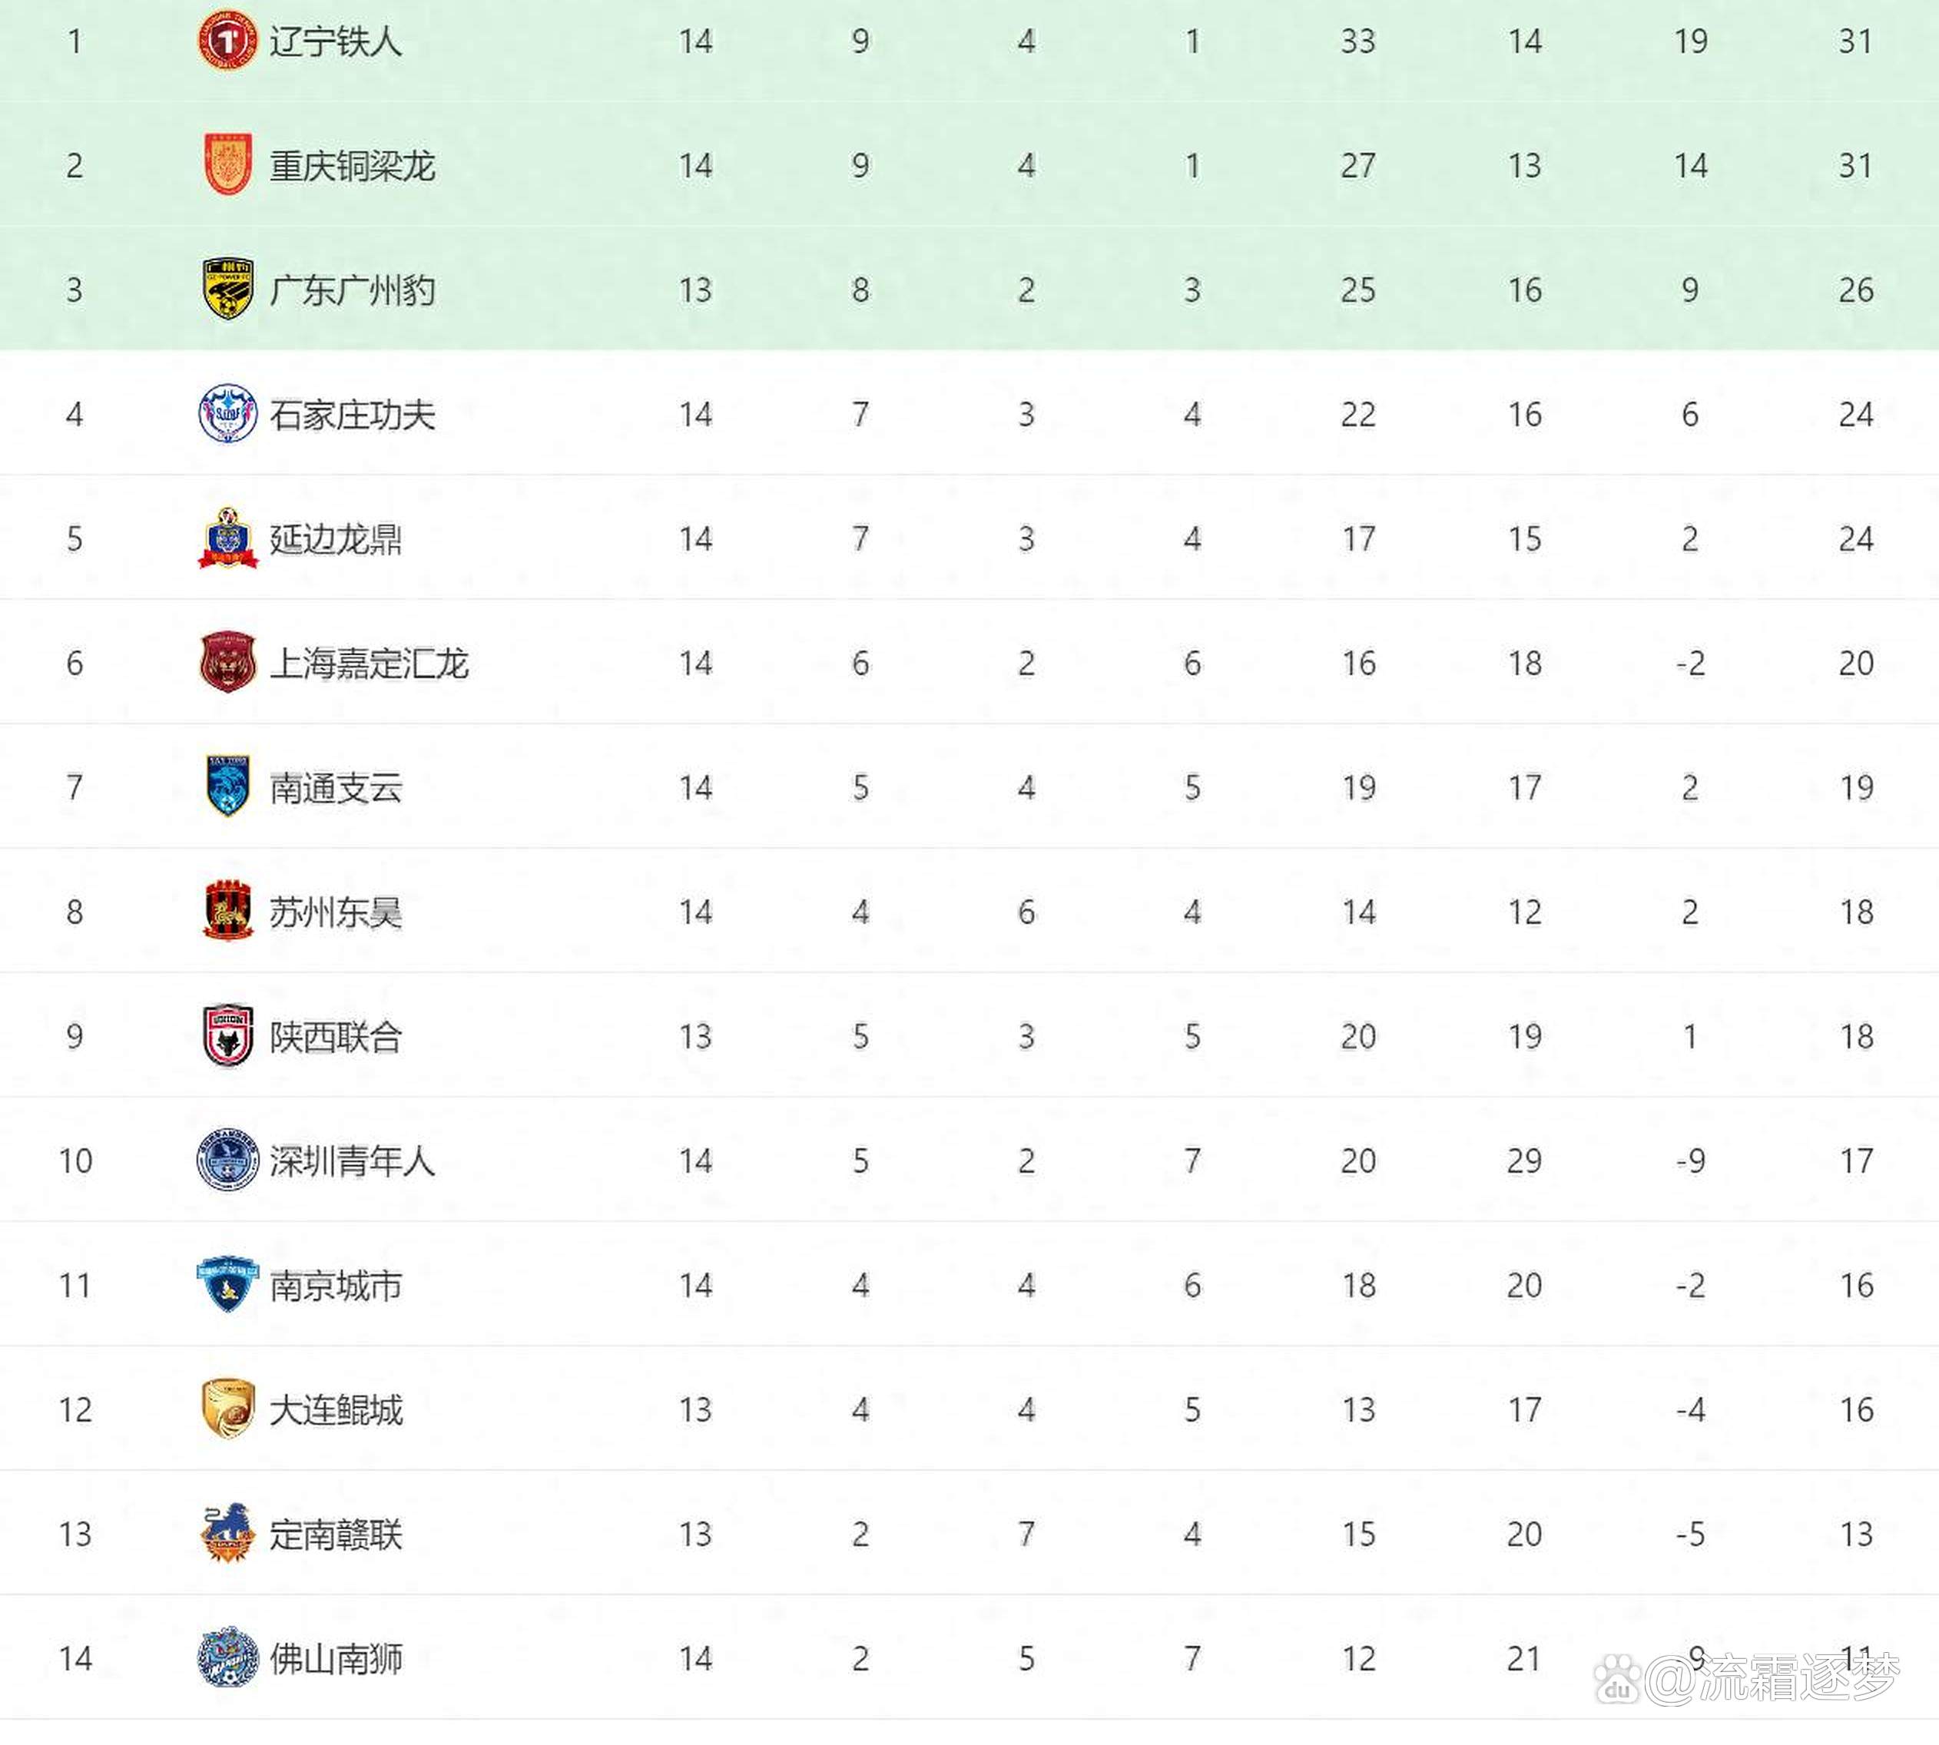Image resolution: width=1939 pixels, height=1745 pixels.
Task: Click the 辽宁铁人 team logo
Action: [x=227, y=40]
